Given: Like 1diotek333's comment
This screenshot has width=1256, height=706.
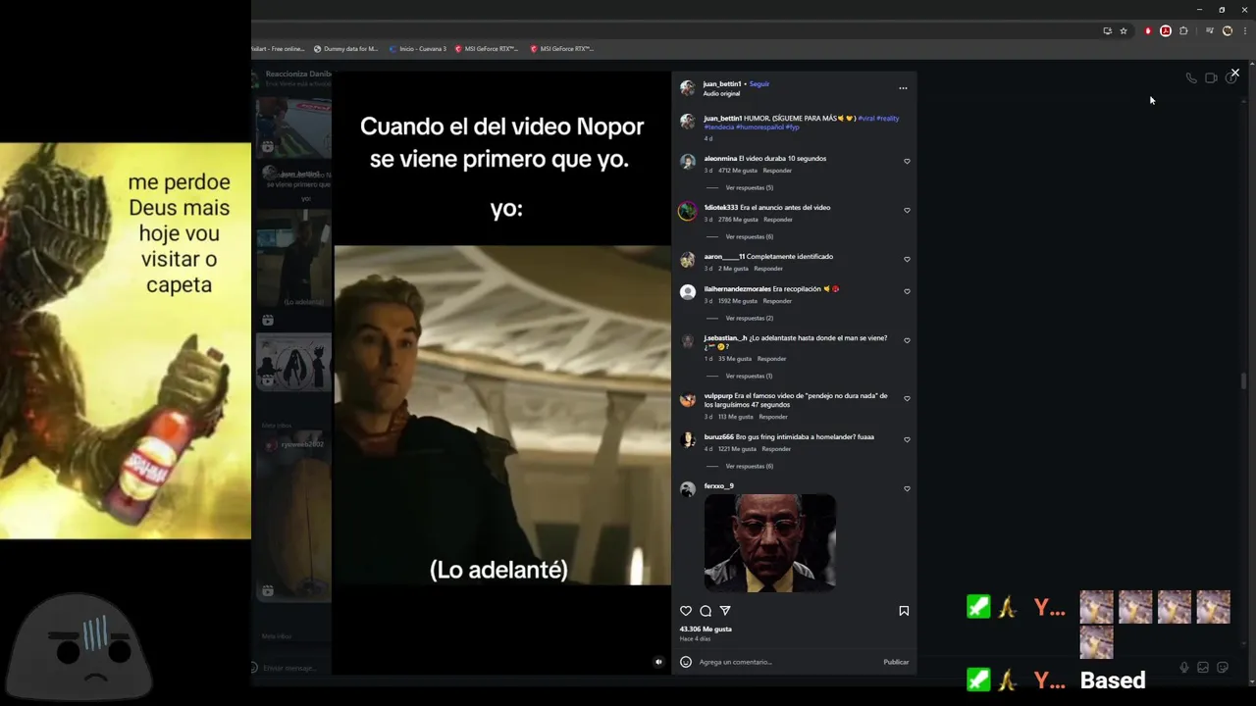Looking at the screenshot, I should (x=907, y=210).
